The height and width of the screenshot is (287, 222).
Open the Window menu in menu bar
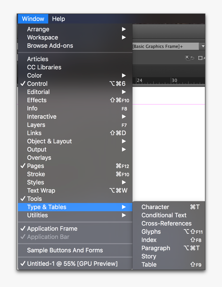pos(33,19)
